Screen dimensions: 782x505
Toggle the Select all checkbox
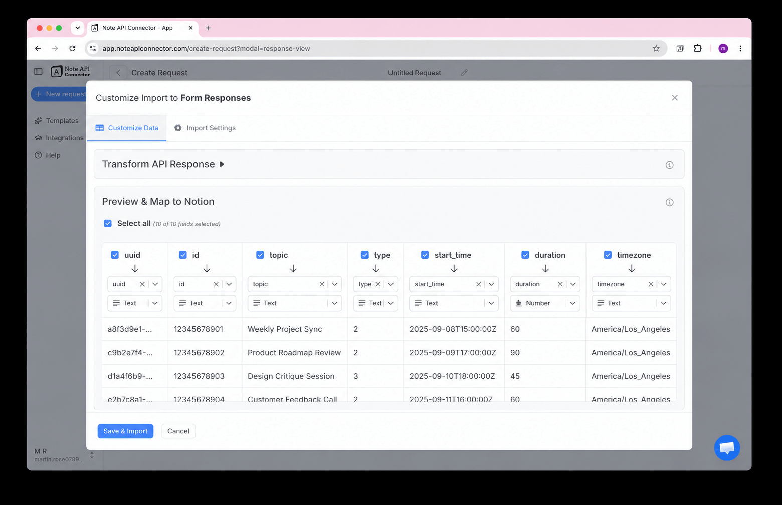click(x=108, y=223)
